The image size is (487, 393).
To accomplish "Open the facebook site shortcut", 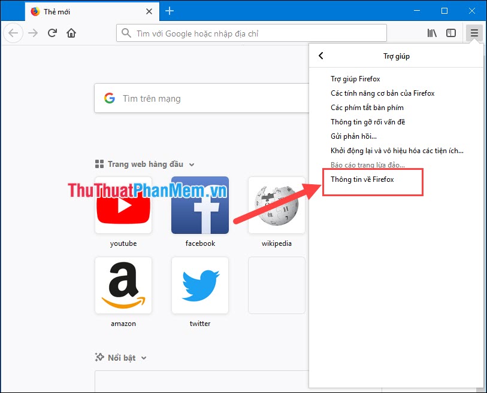I will point(199,205).
